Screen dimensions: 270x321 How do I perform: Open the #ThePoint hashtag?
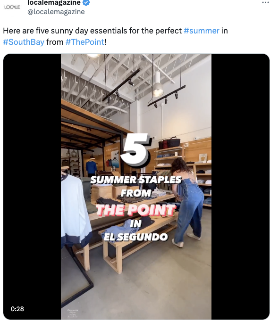point(85,42)
